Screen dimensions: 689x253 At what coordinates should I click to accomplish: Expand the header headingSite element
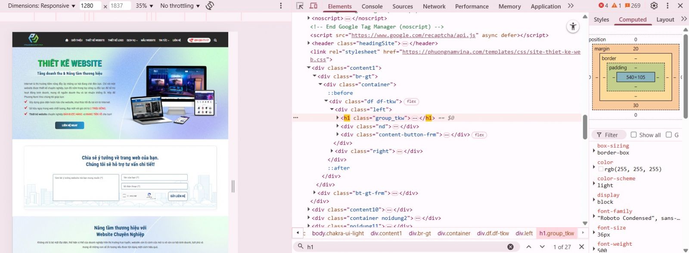point(308,43)
